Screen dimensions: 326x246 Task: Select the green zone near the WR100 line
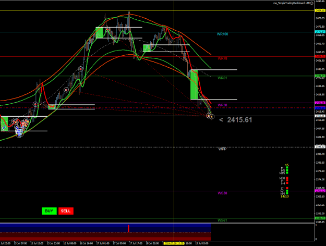[x=100, y=33]
